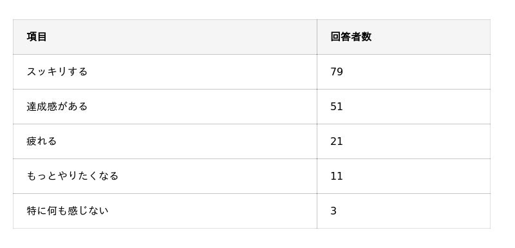The image size is (515, 248).
Task: Click the 回答者数 header text
Action: point(351,37)
